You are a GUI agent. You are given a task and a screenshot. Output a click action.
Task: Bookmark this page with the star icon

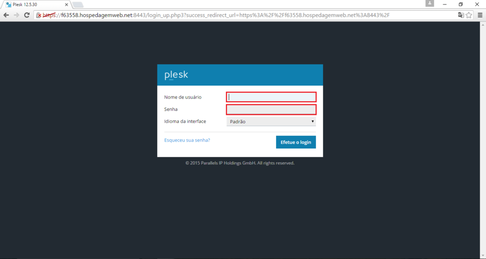pos(469,15)
